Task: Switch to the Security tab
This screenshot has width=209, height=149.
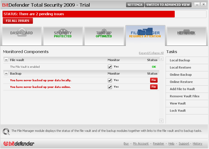Action: pyautogui.click(x=63, y=36)
